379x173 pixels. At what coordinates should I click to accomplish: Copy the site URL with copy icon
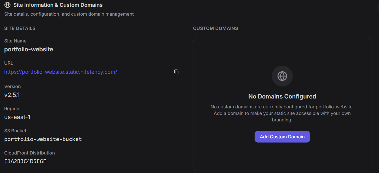177,72
